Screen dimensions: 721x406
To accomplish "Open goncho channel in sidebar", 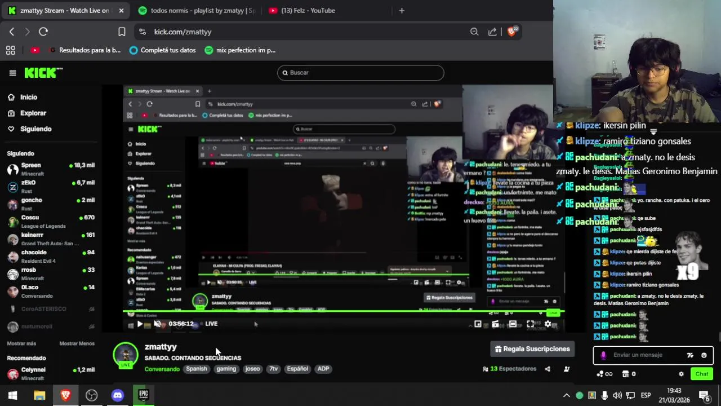I will click(51, 204).
